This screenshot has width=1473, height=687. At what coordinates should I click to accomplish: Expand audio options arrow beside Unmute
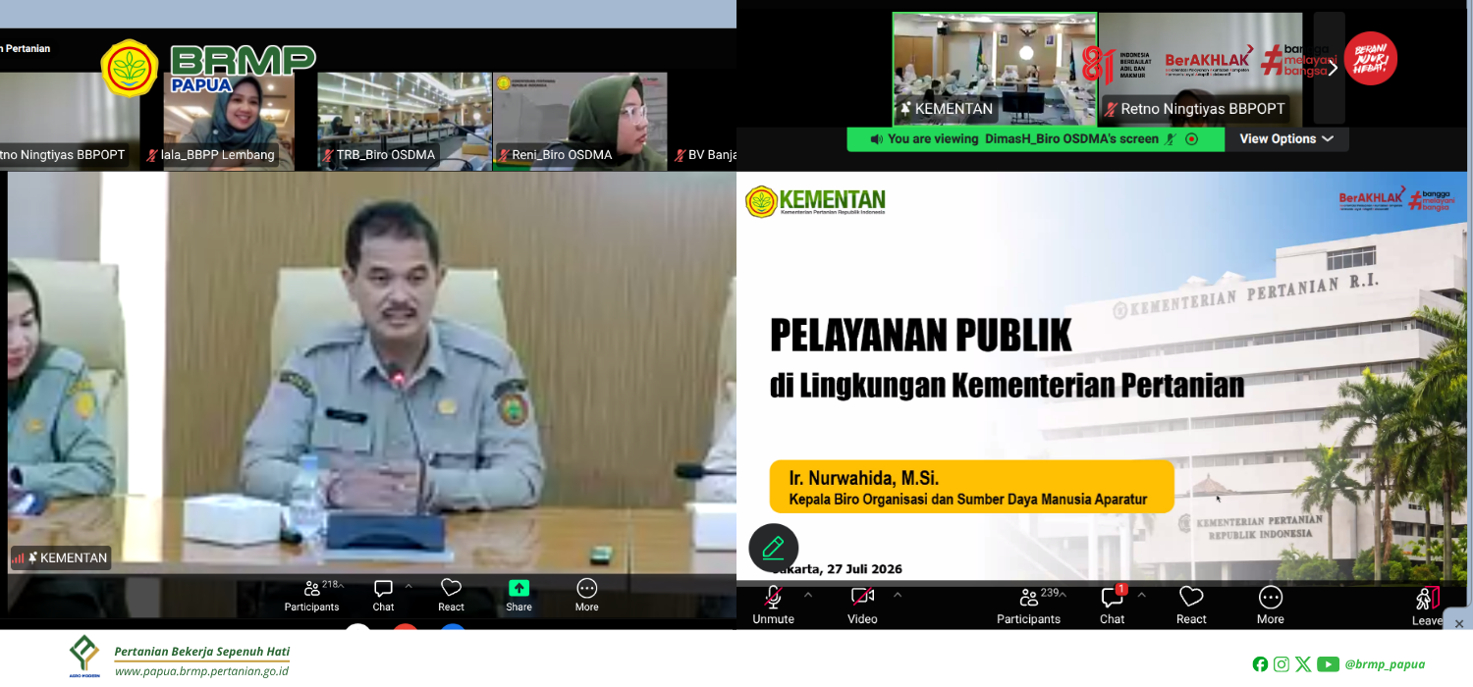[808, 595]
